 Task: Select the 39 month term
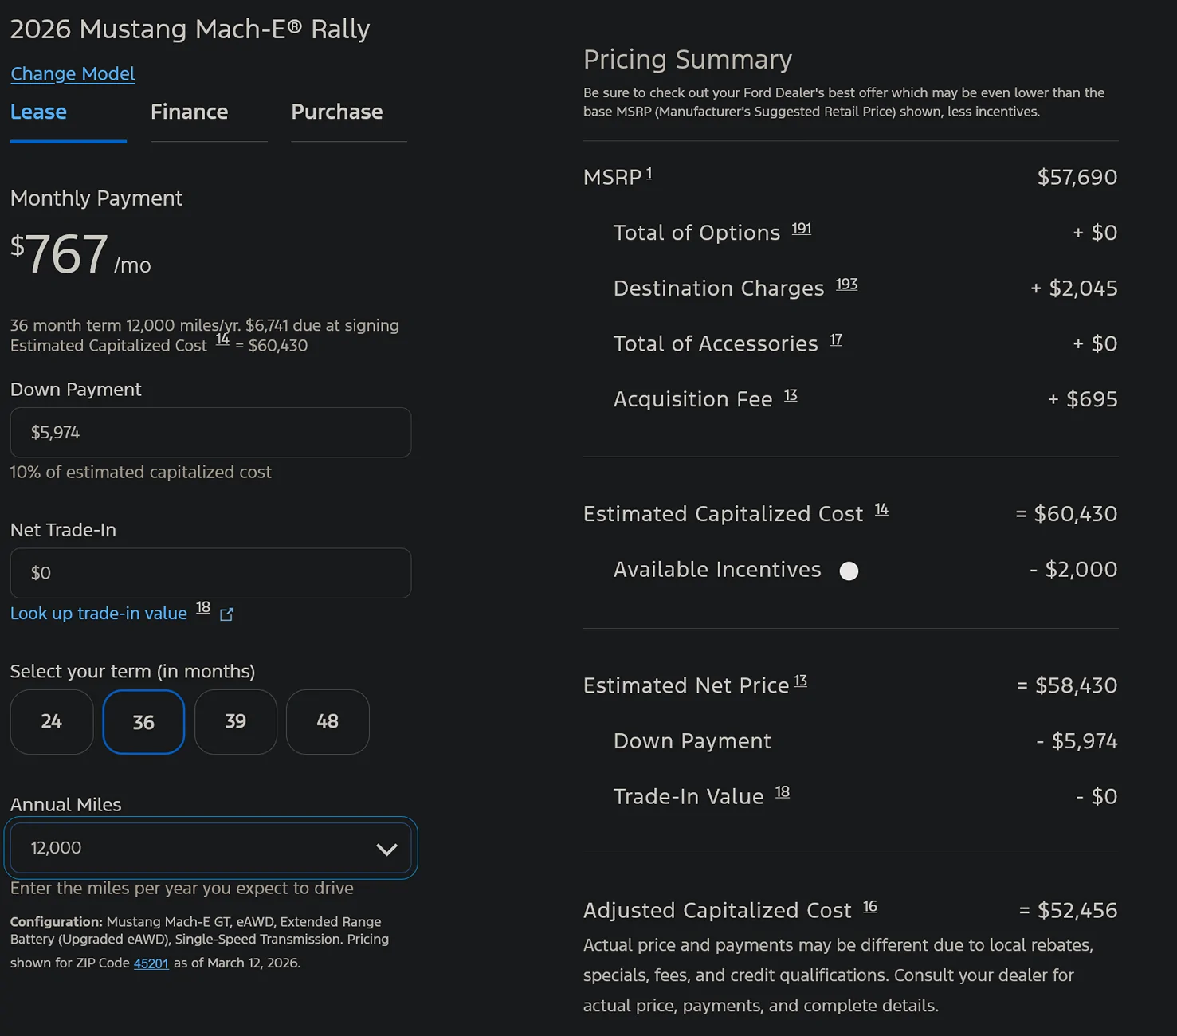point(236,722)
